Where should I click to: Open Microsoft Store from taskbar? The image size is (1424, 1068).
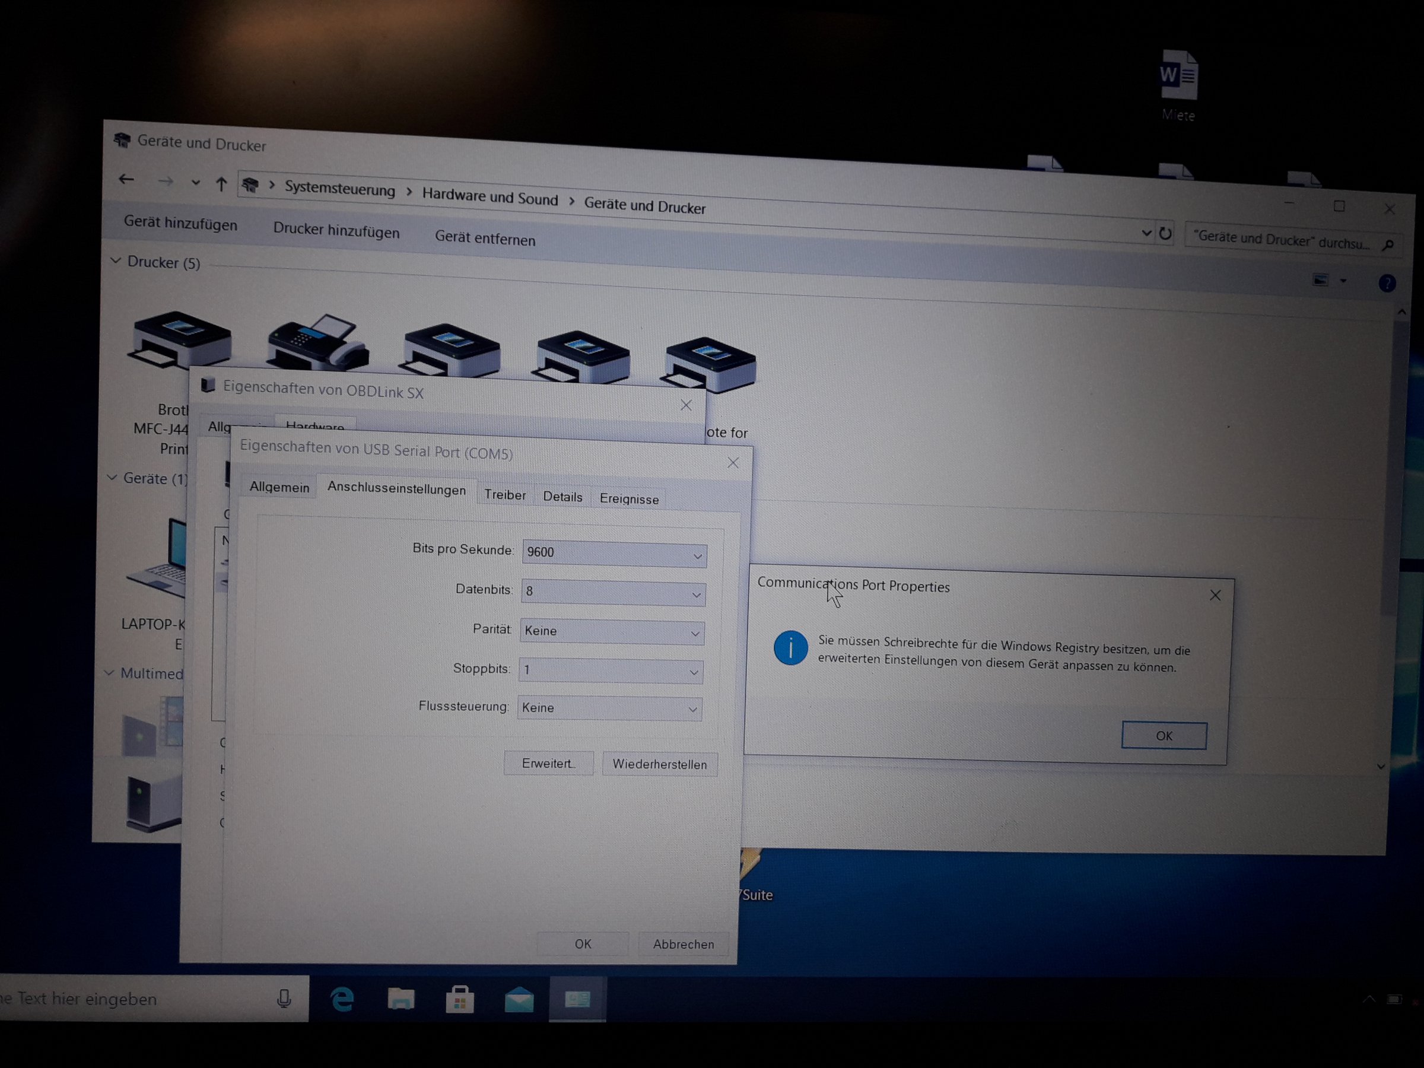tap(460, 999)
